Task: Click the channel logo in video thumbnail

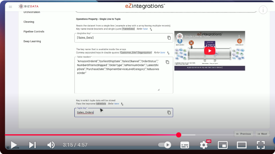Action: 180,36
